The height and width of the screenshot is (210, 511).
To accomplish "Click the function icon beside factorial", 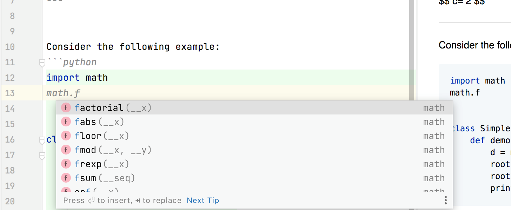I will 66,107.
